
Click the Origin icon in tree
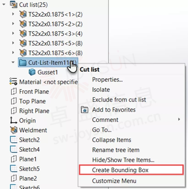pos(13,120)
